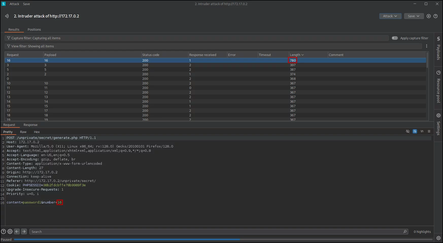Go to next search match arrow

[x=24, y=231]
